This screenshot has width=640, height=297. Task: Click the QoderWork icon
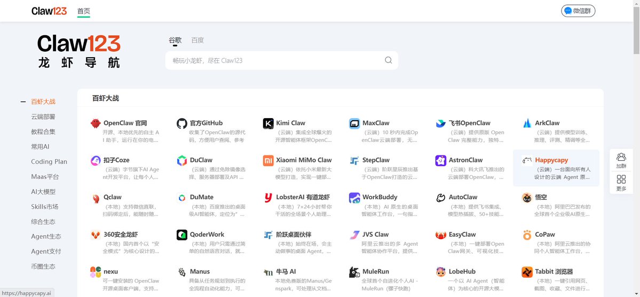[x=182, y=235]
